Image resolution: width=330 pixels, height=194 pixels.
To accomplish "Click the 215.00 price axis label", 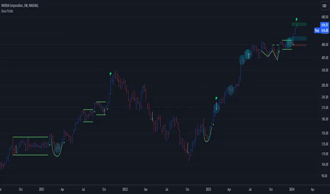I will pos(325,108).
